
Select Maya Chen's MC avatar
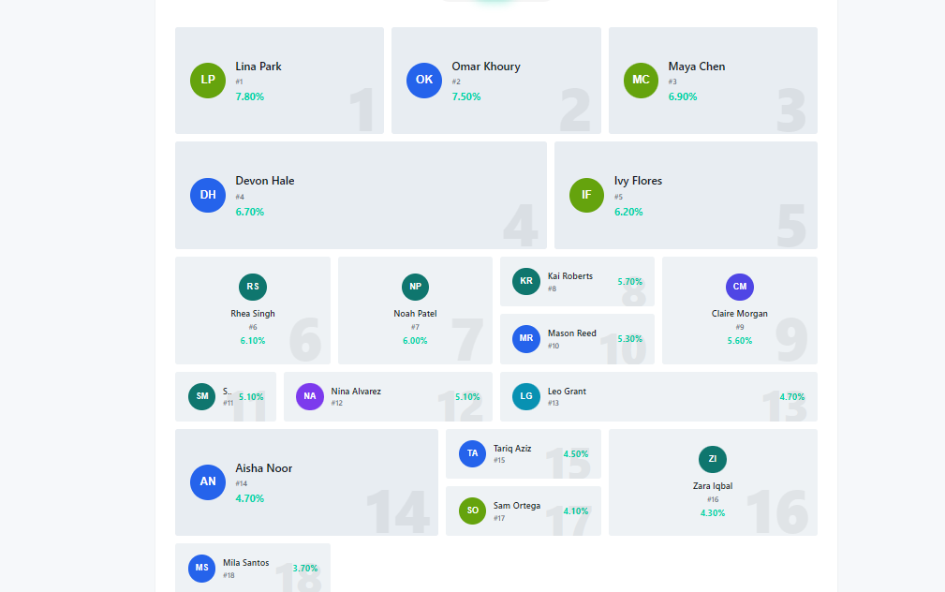(x=641, y=80)
